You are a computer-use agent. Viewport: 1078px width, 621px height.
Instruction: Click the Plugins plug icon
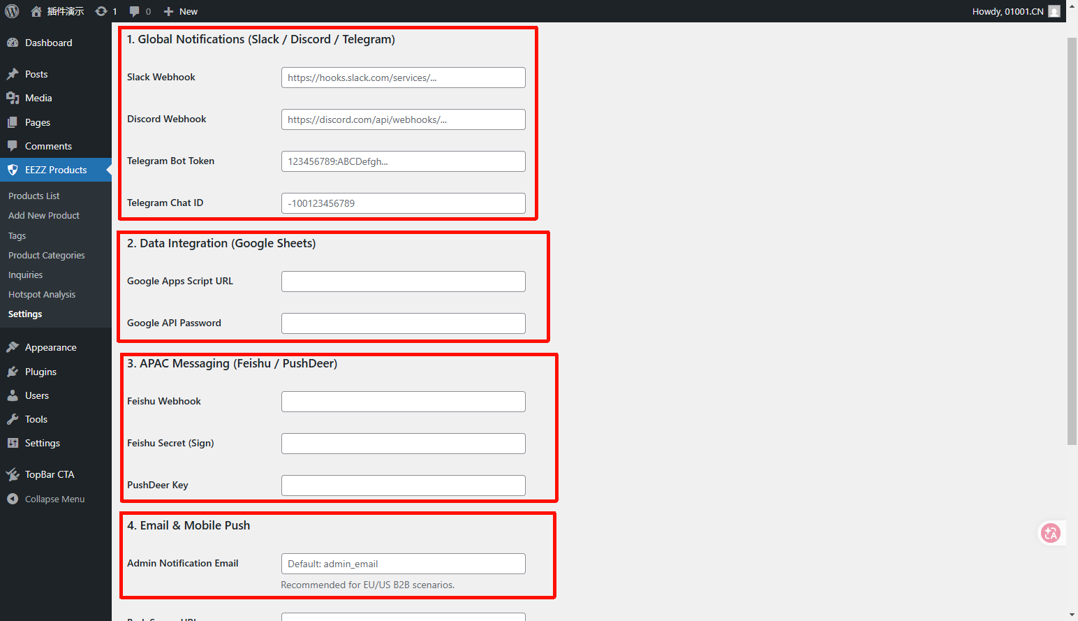pos(13,372)
